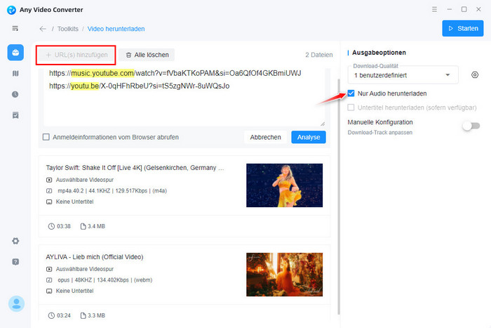The width and height of the screenshot is (491, 328).
Task: Click the Any Video Converter logo
Action: (11, 10)
